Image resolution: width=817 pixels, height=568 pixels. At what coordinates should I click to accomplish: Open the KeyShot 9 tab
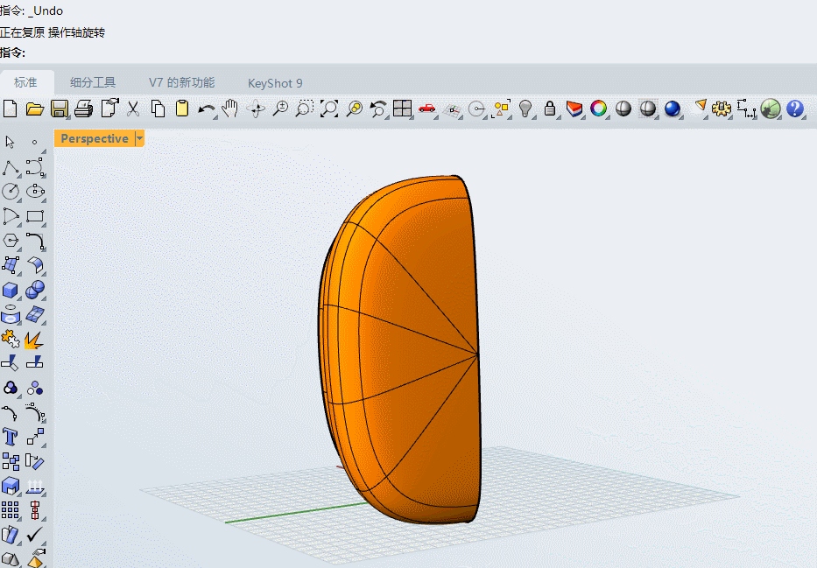click(x=275, y=83)
